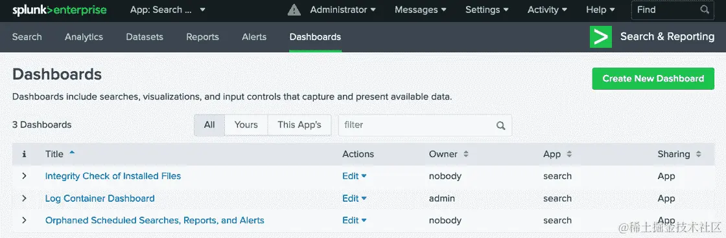
Task: Go to the Analytics tab
Action: [x=84, y=37]
